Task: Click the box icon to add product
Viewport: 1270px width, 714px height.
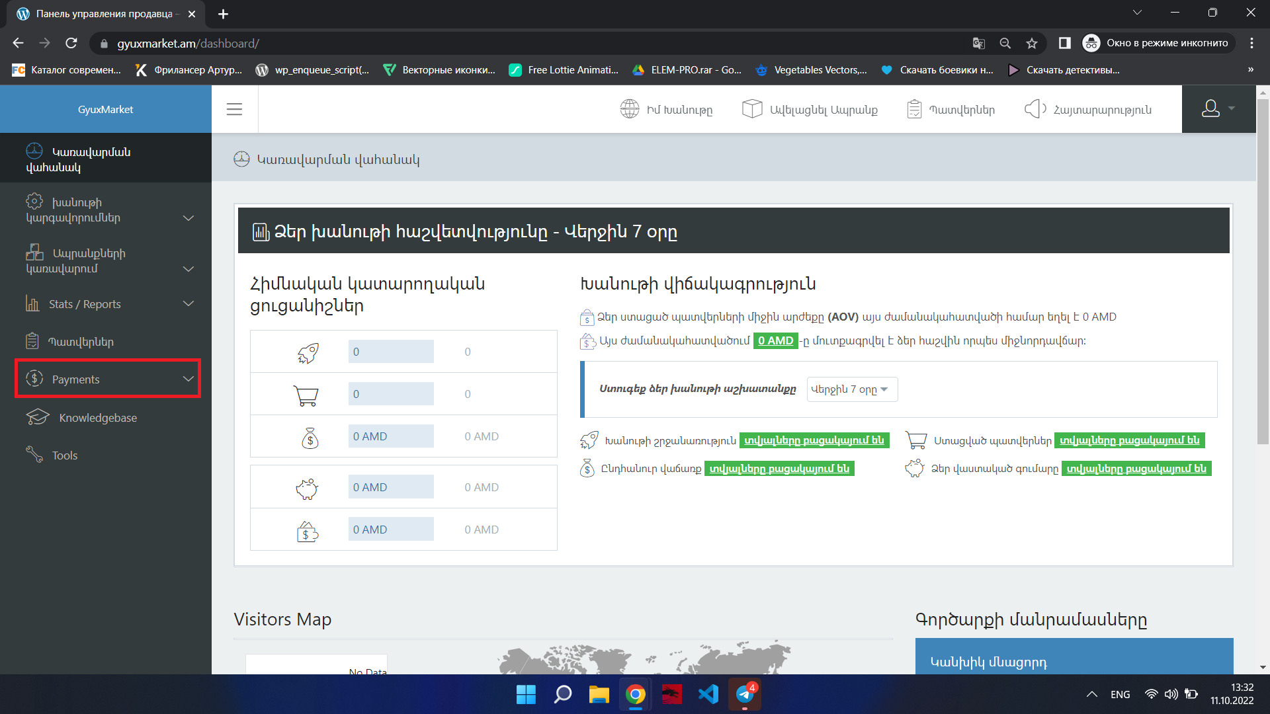Action: pos(752,109)
